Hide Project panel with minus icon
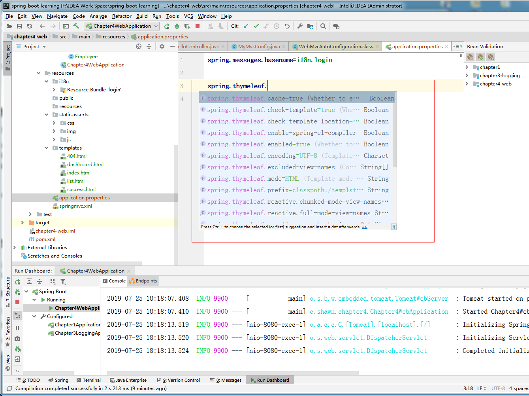The width and height of the screenshot is (529, 396). (x=172, y=46)
